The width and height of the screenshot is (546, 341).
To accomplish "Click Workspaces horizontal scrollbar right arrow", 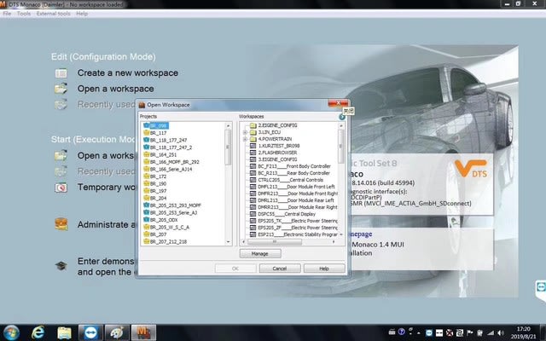I will [x=334, y=241].
